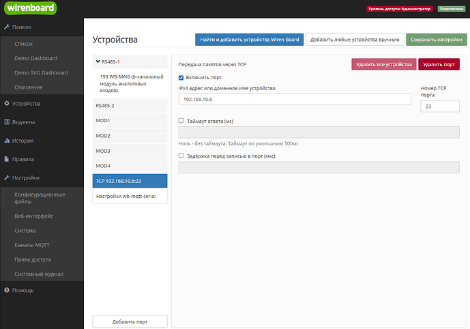Click Удалить порт button
Screen dimensions: 470x329
coord(439,64)
